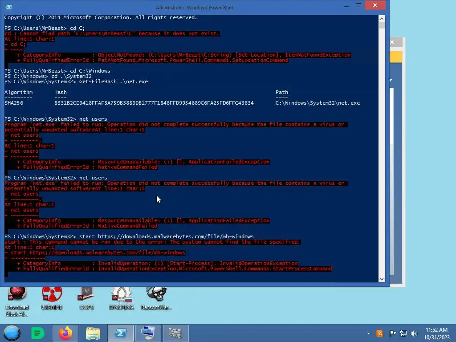
Task: Open the clock showing 11:52 AM
Action: click(x=436, y=330)
